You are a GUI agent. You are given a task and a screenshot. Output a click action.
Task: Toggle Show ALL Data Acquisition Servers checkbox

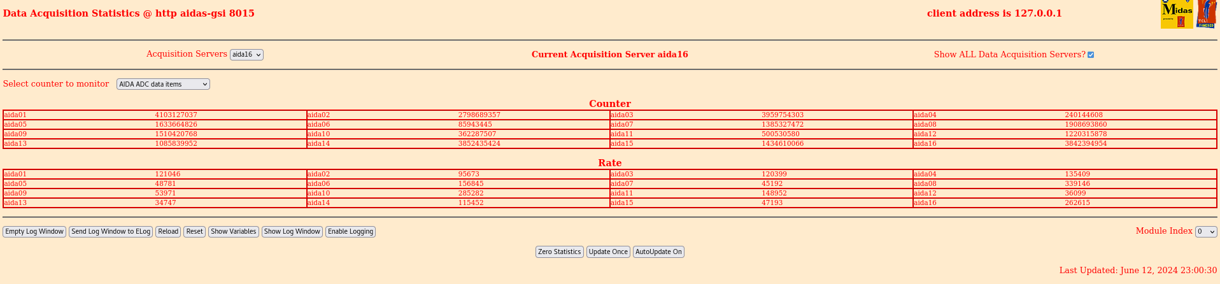tap(1091, 55)
